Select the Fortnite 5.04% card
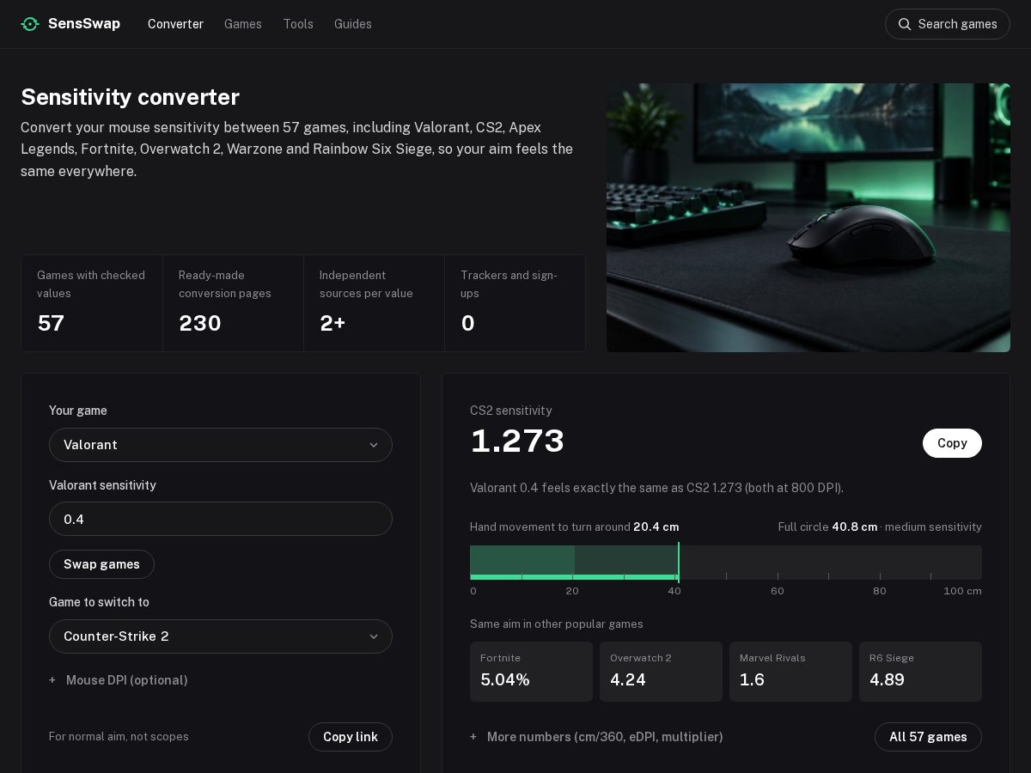1031x773 pixels. pyautogui.click(x=531, y=672)
